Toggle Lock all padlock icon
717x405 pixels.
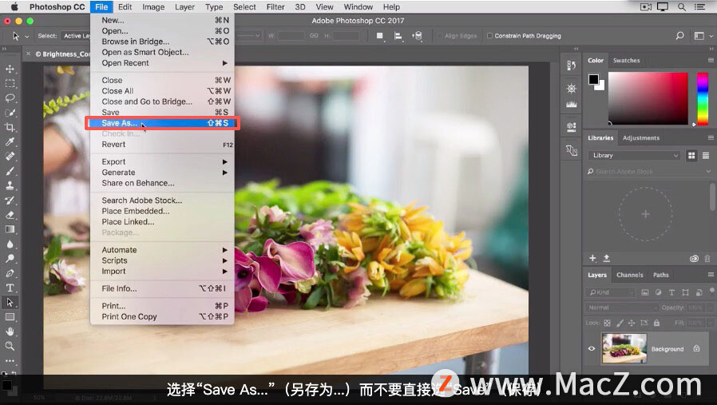656,323
